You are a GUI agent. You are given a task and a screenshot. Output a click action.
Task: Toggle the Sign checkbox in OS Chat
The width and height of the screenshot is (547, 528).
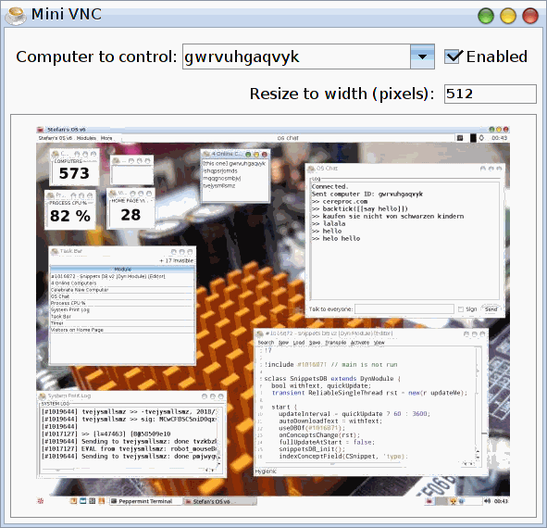point(461,309)
